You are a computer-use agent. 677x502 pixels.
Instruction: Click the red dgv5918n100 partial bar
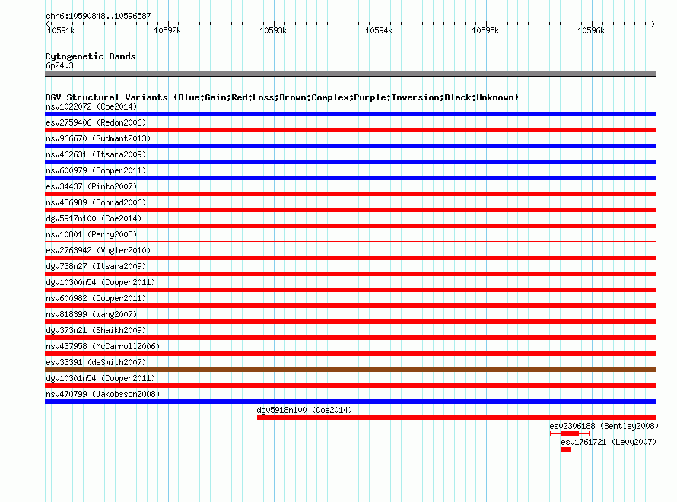[x=456, y=418]
